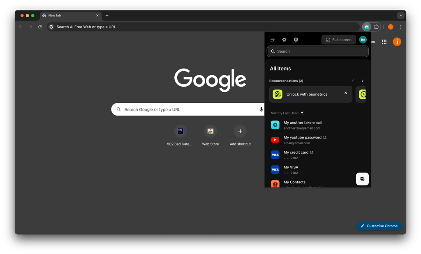The width and height of the screenshot is (421, 254).
Task: Open tab search dropdown arrow
Action: 400,16
